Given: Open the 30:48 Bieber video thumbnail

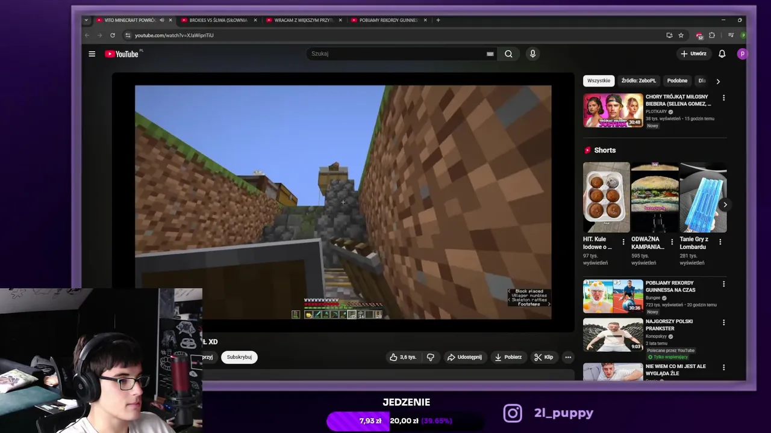Looking at the screenshot, I should tap(613, 110).
